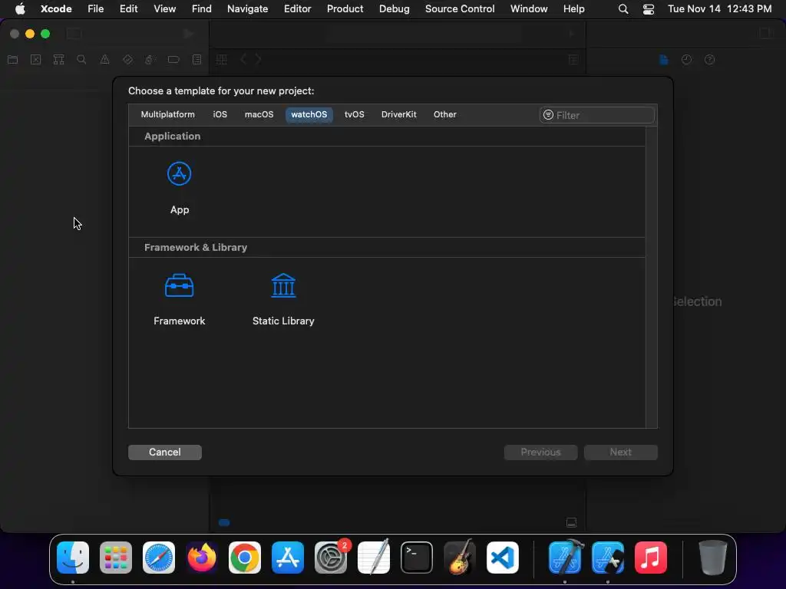786x589 pixels.
Task: Toggle the navigator sidebar button
Action: (x=74, y=34)
